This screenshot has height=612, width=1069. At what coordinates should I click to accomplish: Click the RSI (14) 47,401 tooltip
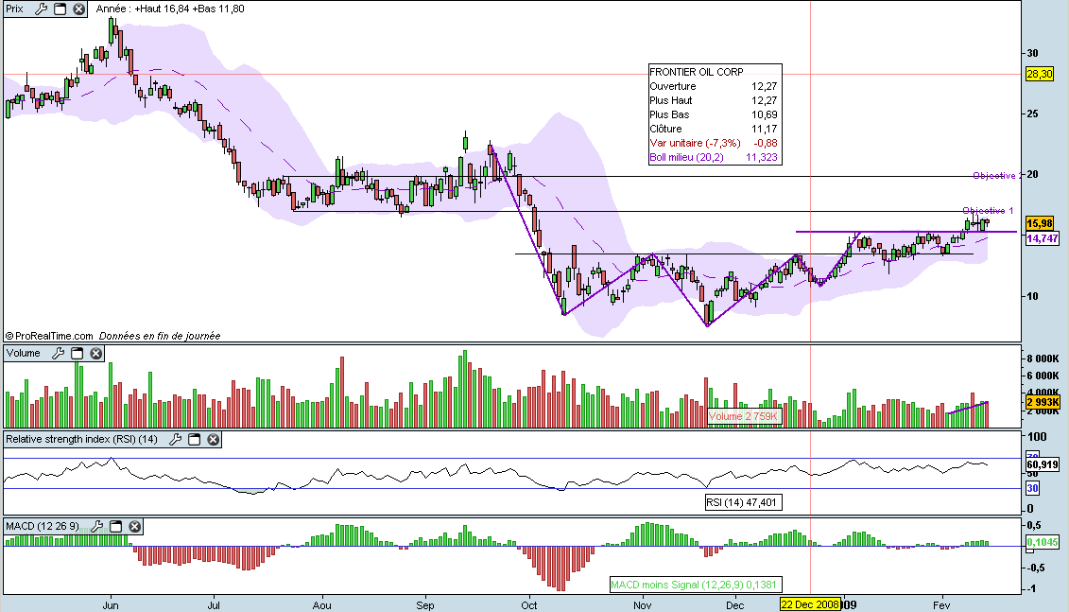tap(742, 503)
